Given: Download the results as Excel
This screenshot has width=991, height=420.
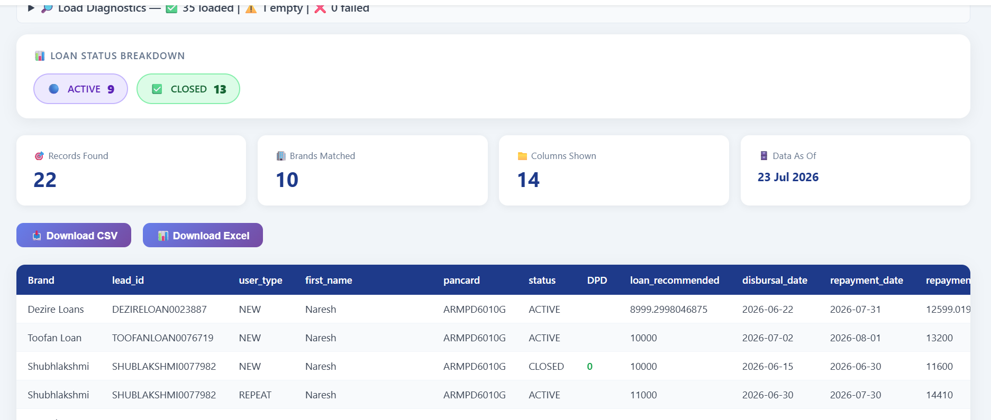Looking at the screenshot, I should (203, 235).
